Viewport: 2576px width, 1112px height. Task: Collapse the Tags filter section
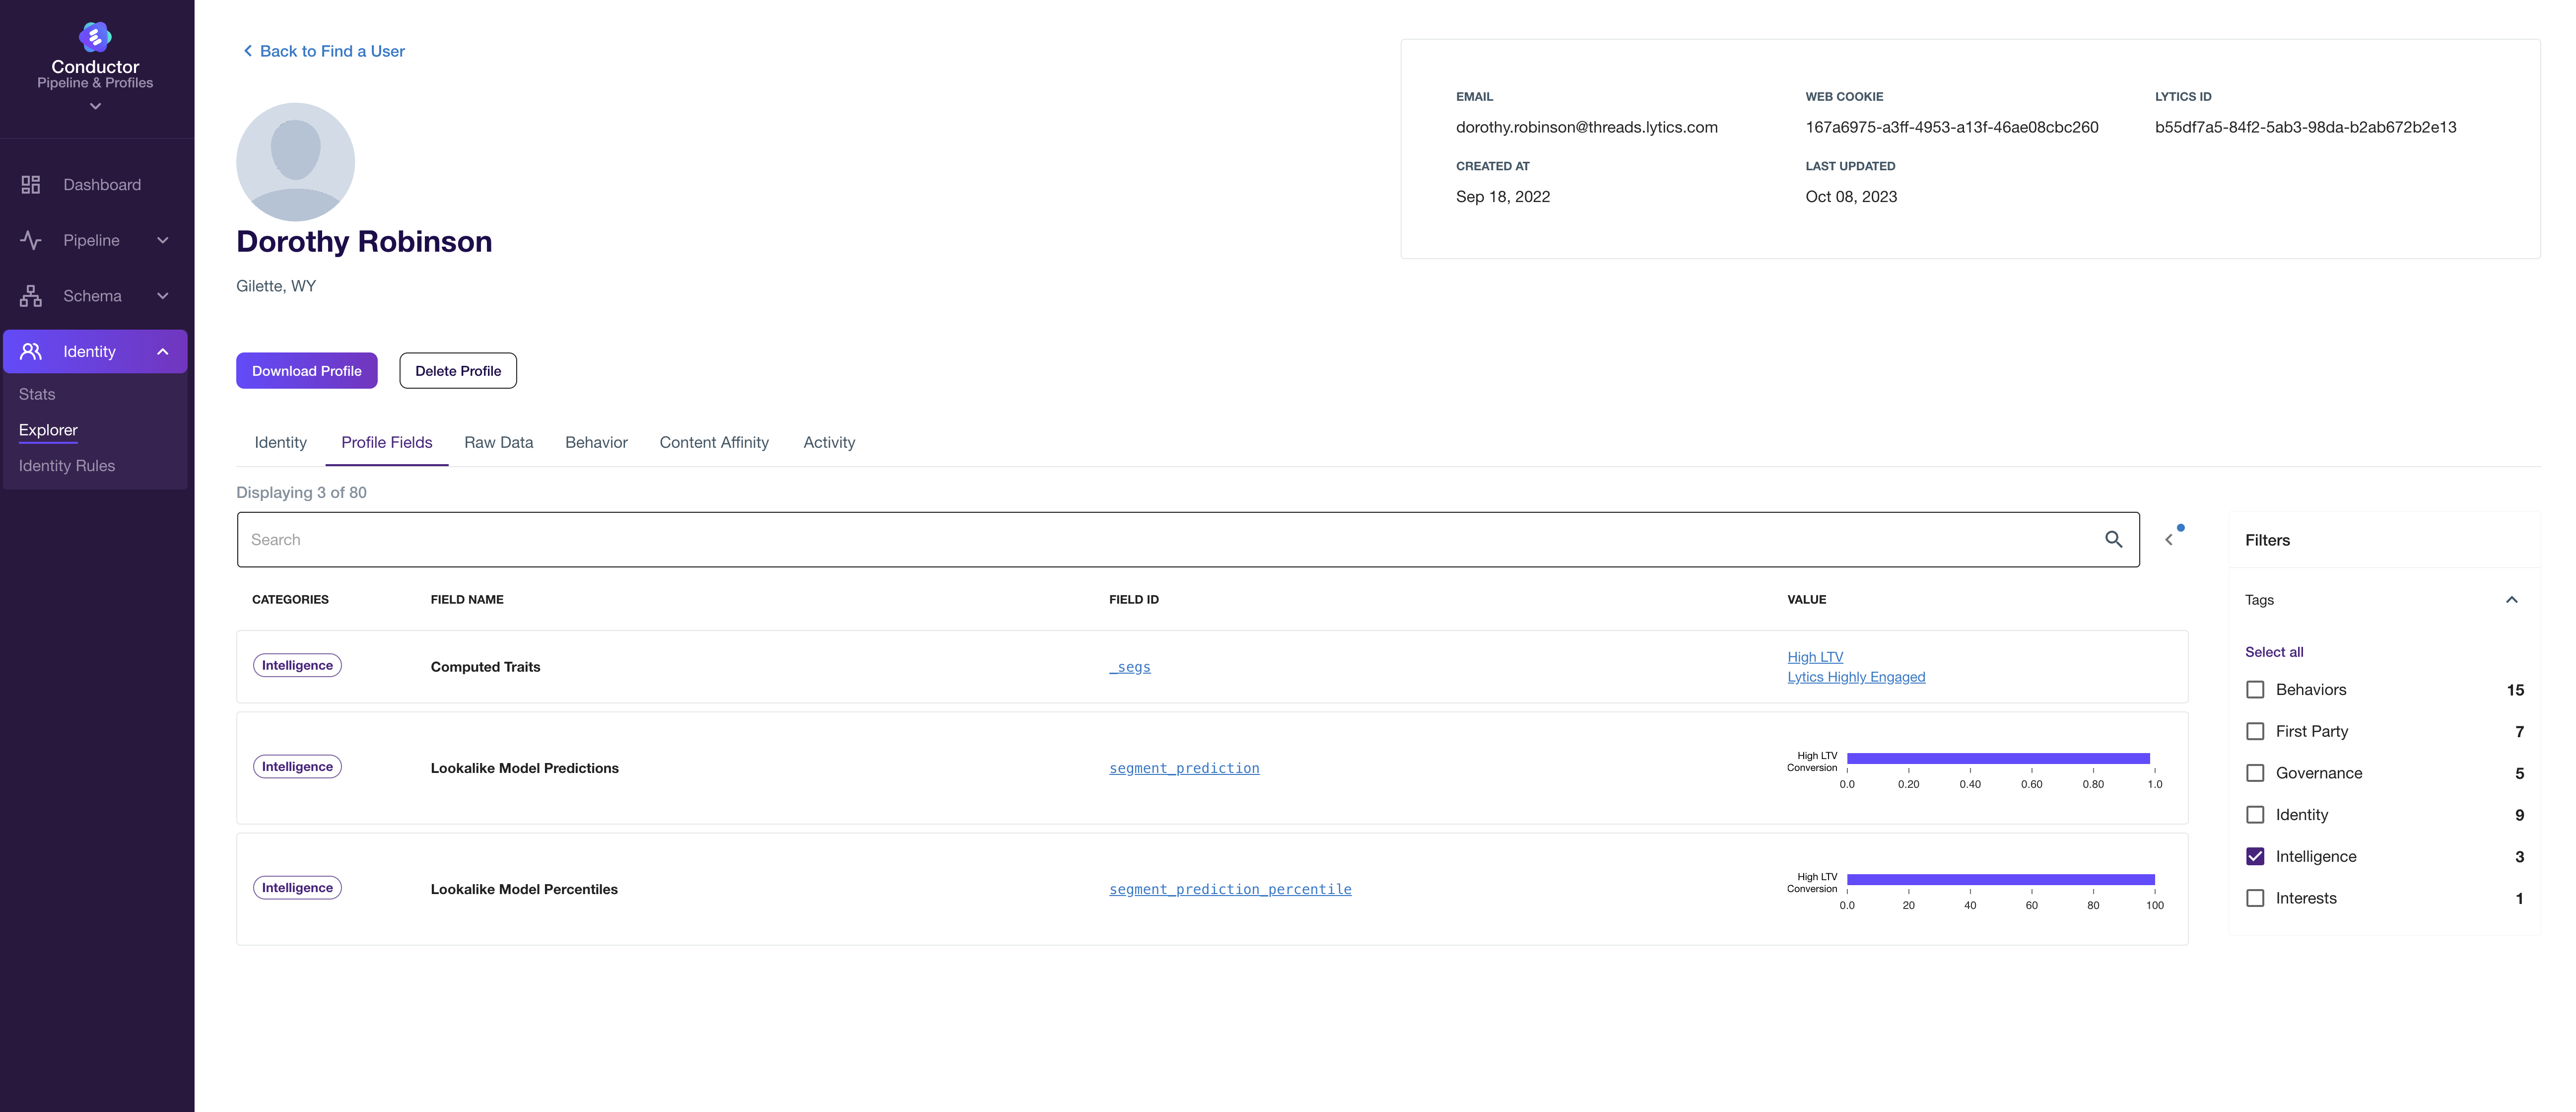coord(2511,600)
